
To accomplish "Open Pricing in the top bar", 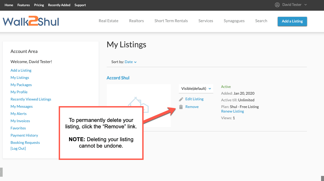I will point(39,5).
